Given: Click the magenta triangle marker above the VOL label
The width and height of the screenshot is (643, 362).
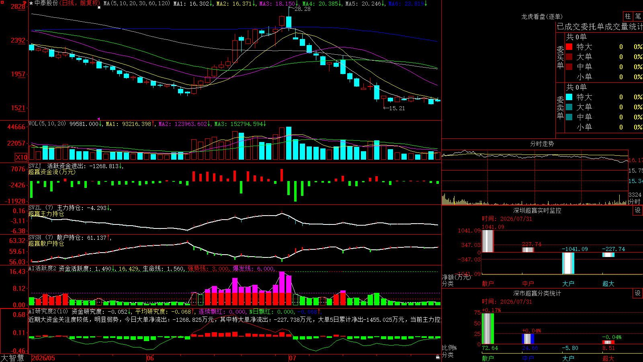Looking at the screenshot, I should [99, 119].
